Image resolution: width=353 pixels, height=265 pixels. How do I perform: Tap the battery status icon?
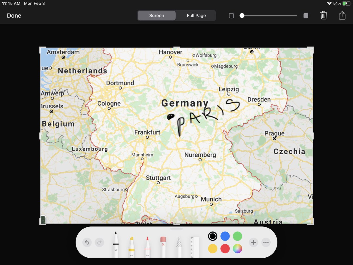347,4
